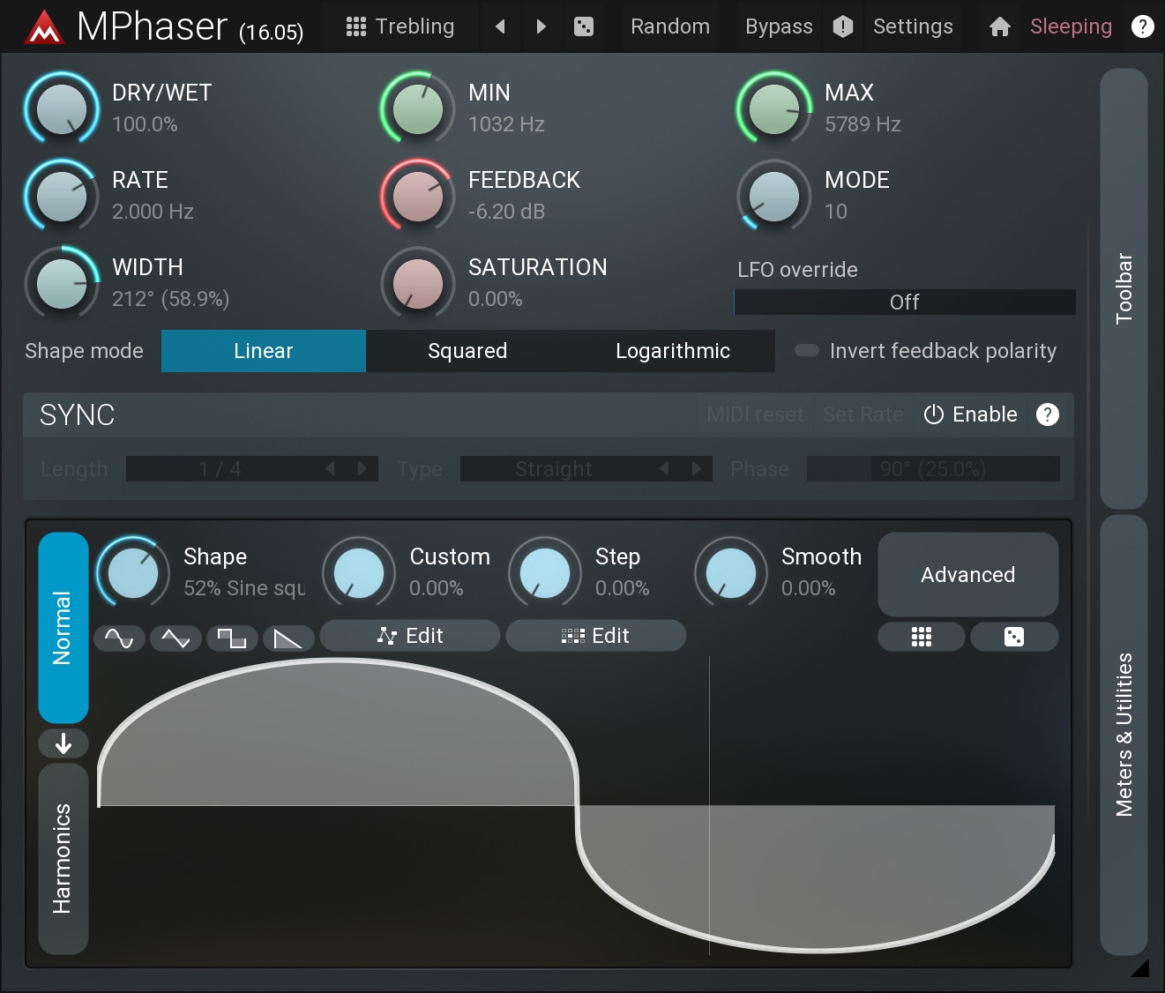
Task: Switch to the Normal tab
Action: [x=63, y=627]
